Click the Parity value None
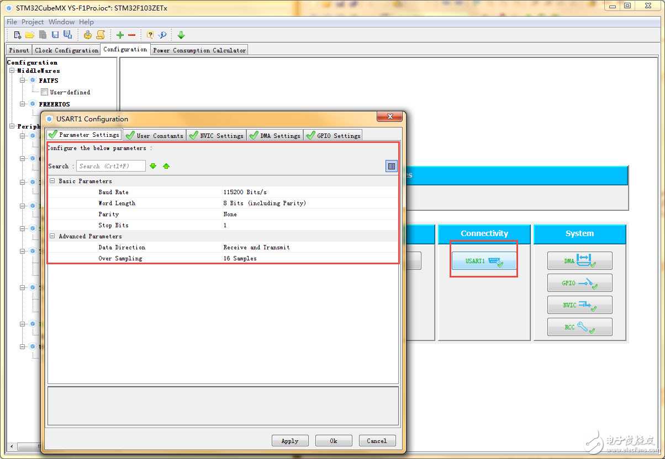This screenshot has width=665, height=459. [230, 214]
